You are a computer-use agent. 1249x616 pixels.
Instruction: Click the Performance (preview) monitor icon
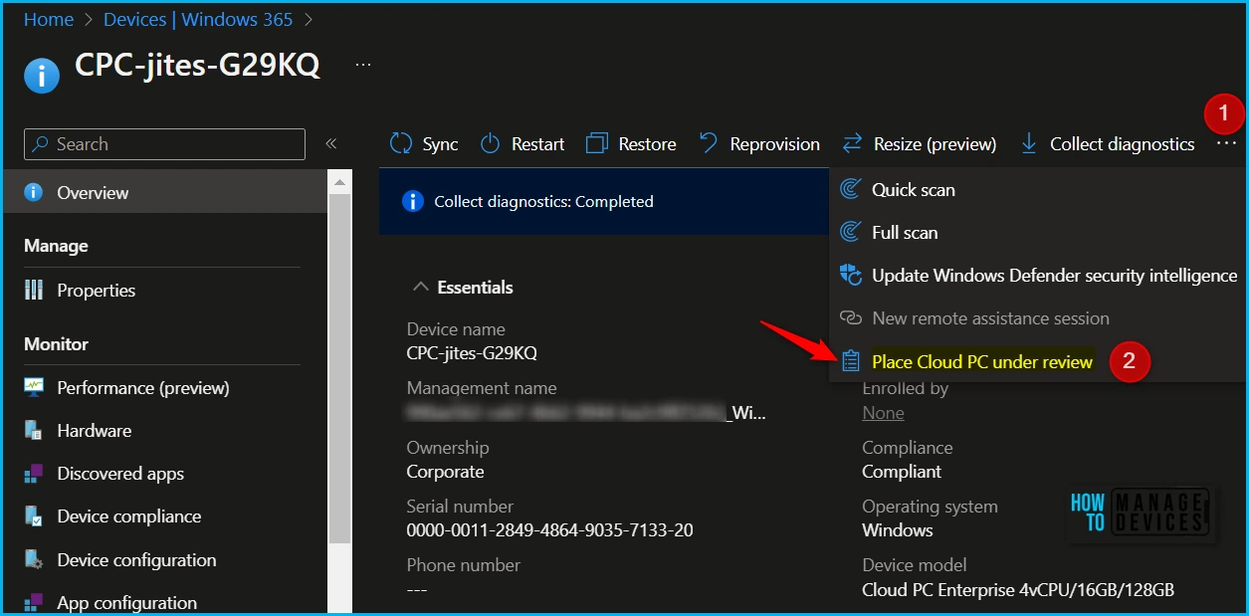pos(34,387)
